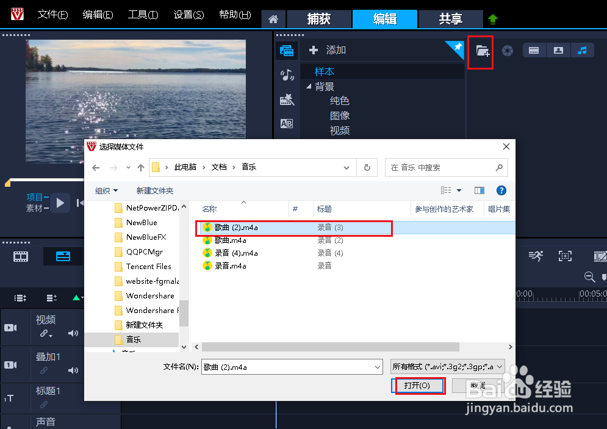The height and width of the screenshot is (429, 607).
Task: Click the aperture capture icon
Action: click(x=508, y=50)
